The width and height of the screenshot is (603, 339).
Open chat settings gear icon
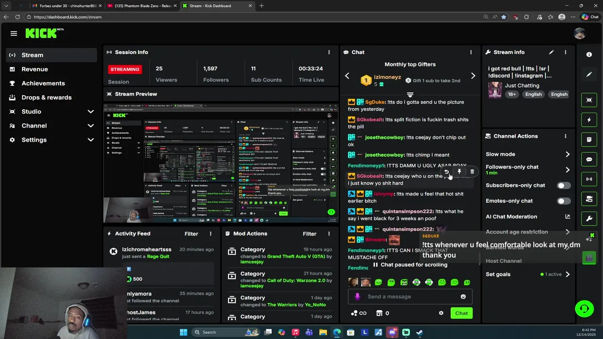441,313
